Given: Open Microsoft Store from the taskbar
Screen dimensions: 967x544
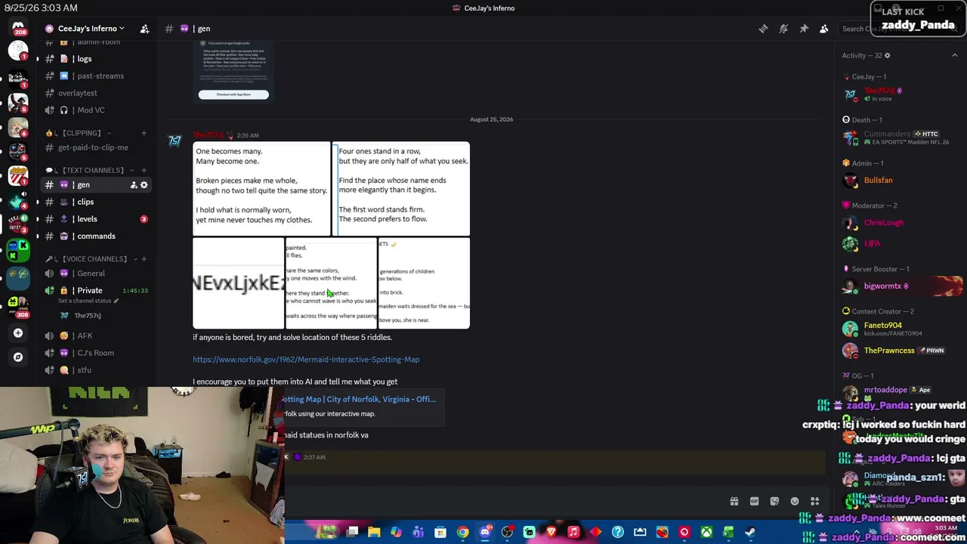Looking at the screenshot, I should 440,533.
